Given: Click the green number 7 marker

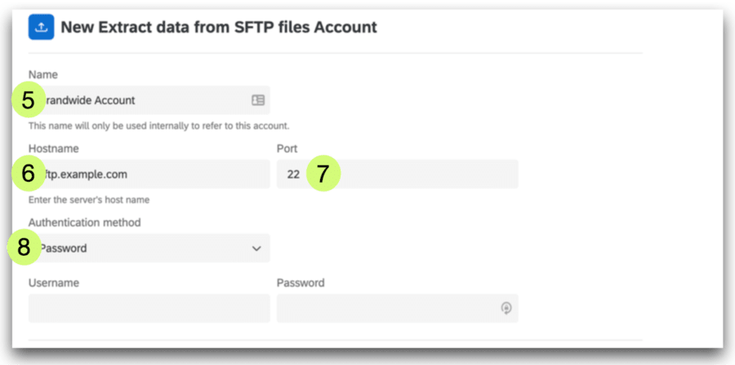Looking at the screenshot, I should pos(323,174).
